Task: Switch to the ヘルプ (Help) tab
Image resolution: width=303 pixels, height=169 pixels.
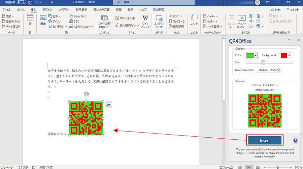Action: click(143, 9)
